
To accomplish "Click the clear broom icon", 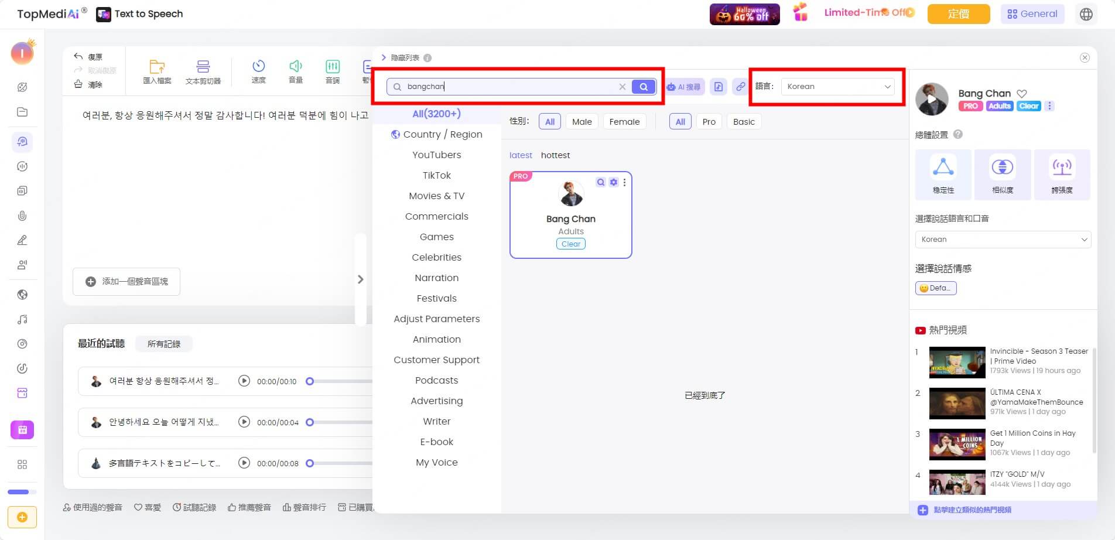I will 78,84.
